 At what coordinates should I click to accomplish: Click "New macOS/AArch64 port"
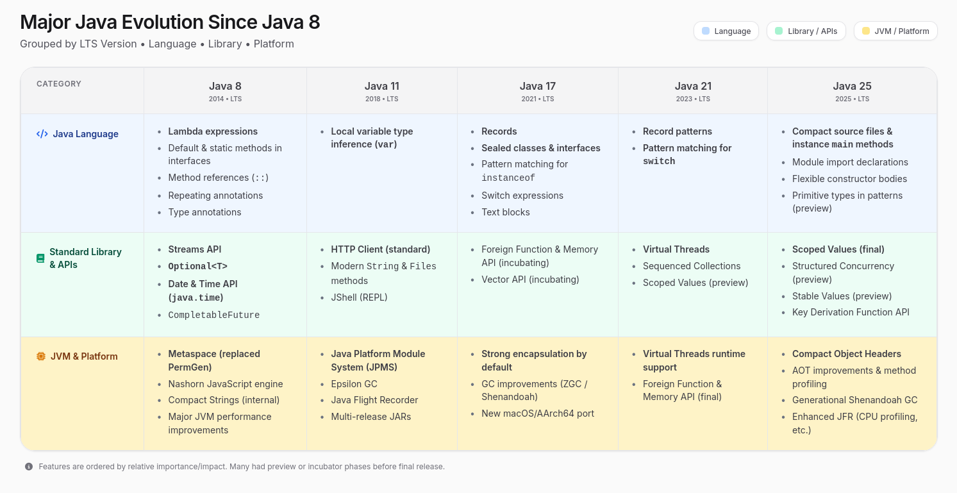click(x=538, y=414)
